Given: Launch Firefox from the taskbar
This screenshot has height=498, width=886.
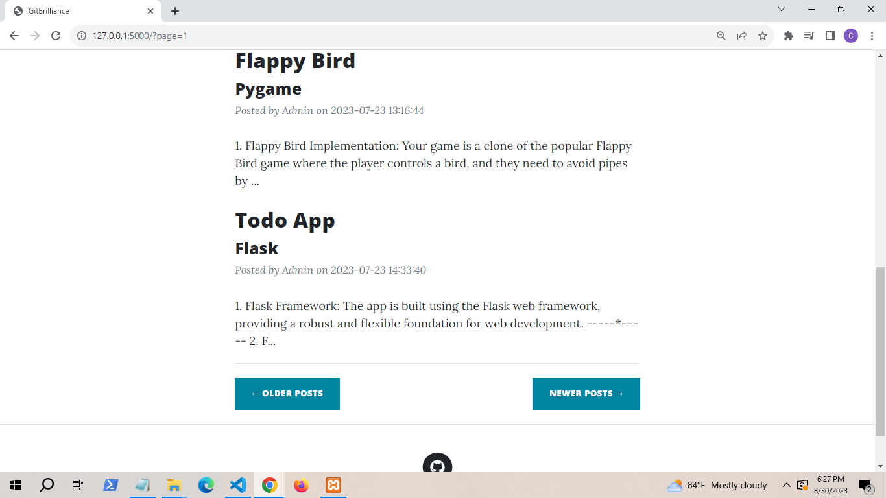Looking at the screenshot, I should coord(301,485).
